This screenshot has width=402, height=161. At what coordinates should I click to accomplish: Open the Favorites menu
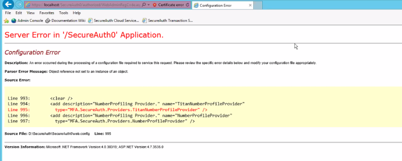point(47,13)
